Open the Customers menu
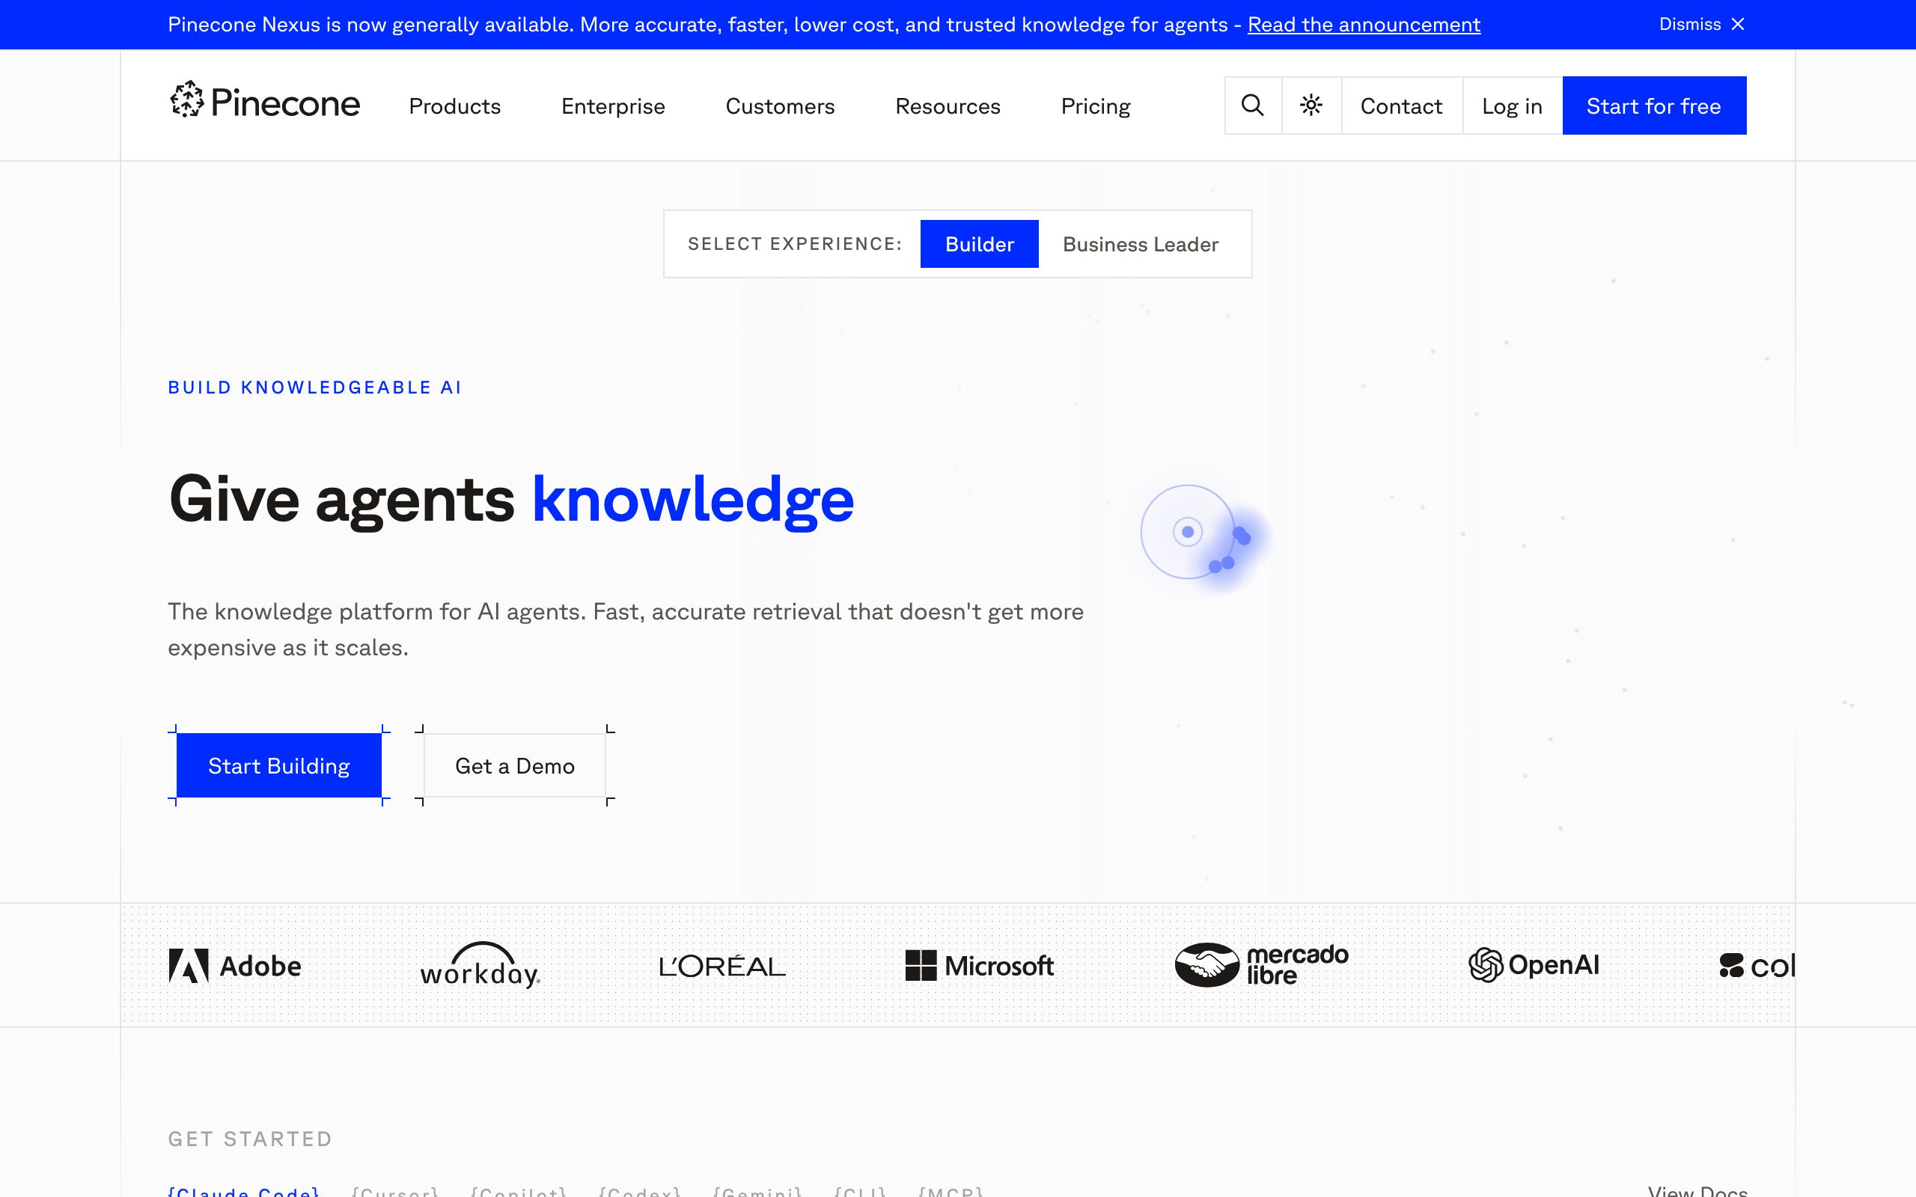 click(780, 106)
